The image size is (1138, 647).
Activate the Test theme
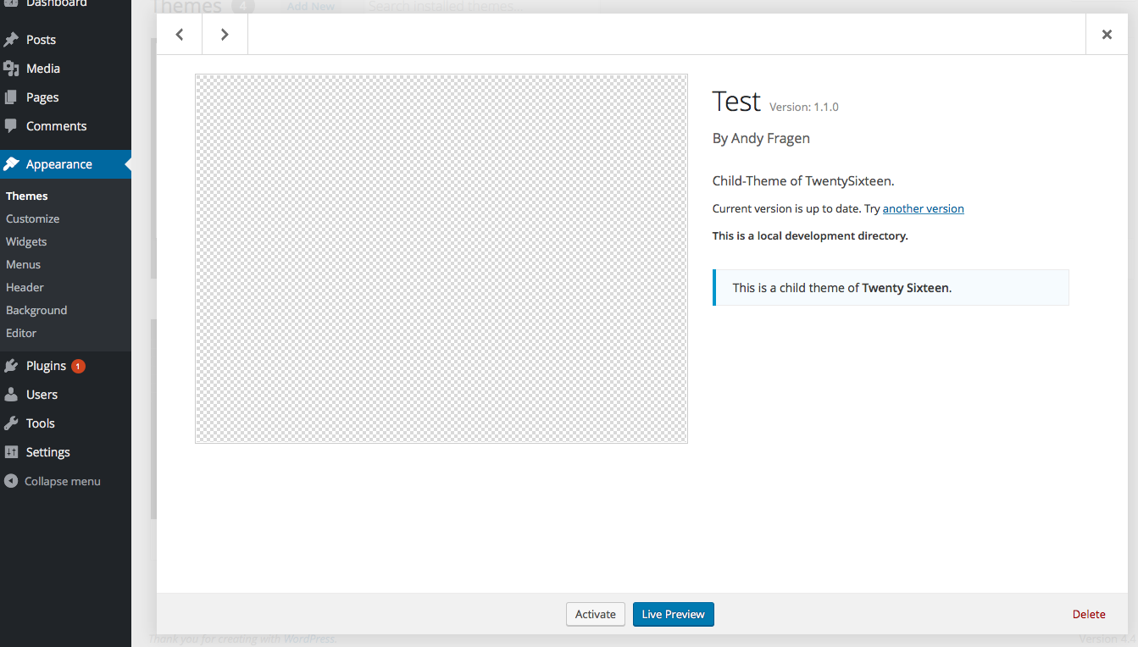[x=596, y=614]
